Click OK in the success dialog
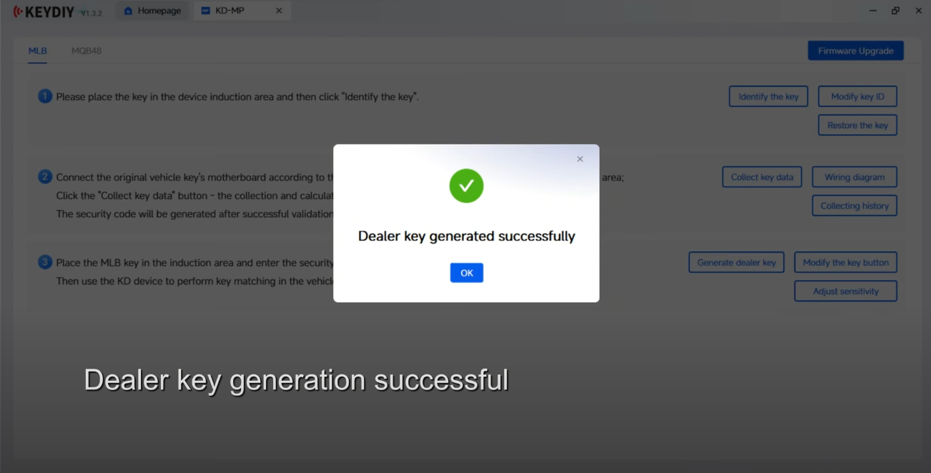Image resolution: width=931 pixels, height=473 pixels. pos(466,273)
